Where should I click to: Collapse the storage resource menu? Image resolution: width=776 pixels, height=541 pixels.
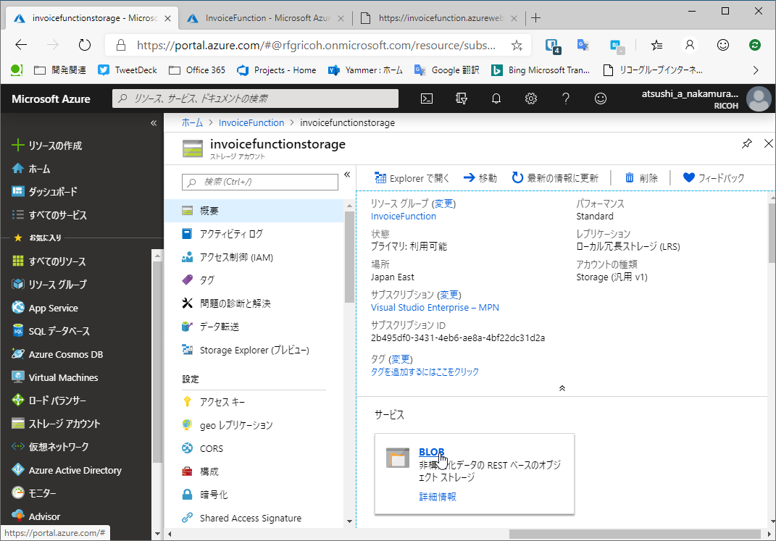[347, 174]
